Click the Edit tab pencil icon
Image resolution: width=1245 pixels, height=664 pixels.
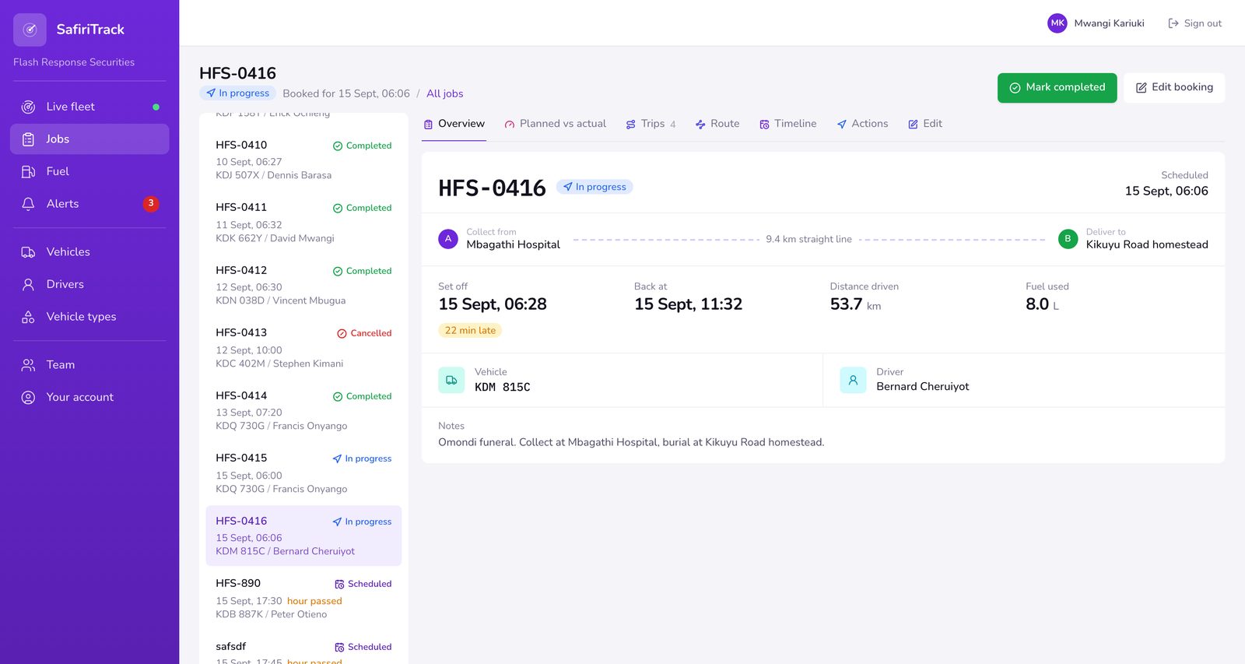[913, 125]
